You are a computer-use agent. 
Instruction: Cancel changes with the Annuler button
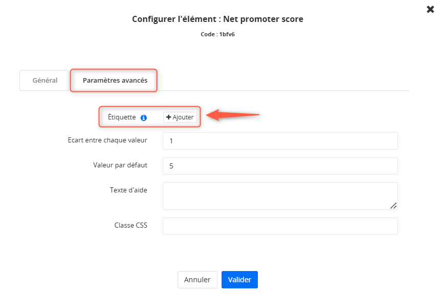pyautogui.click(x=197, y=280)
